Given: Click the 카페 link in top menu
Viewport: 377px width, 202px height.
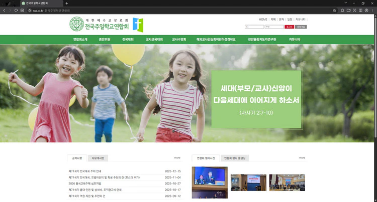Looking at the screenshot, I should [x=273, y=20].
